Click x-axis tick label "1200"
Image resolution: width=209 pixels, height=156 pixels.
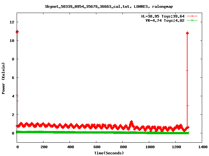point(176,147)
